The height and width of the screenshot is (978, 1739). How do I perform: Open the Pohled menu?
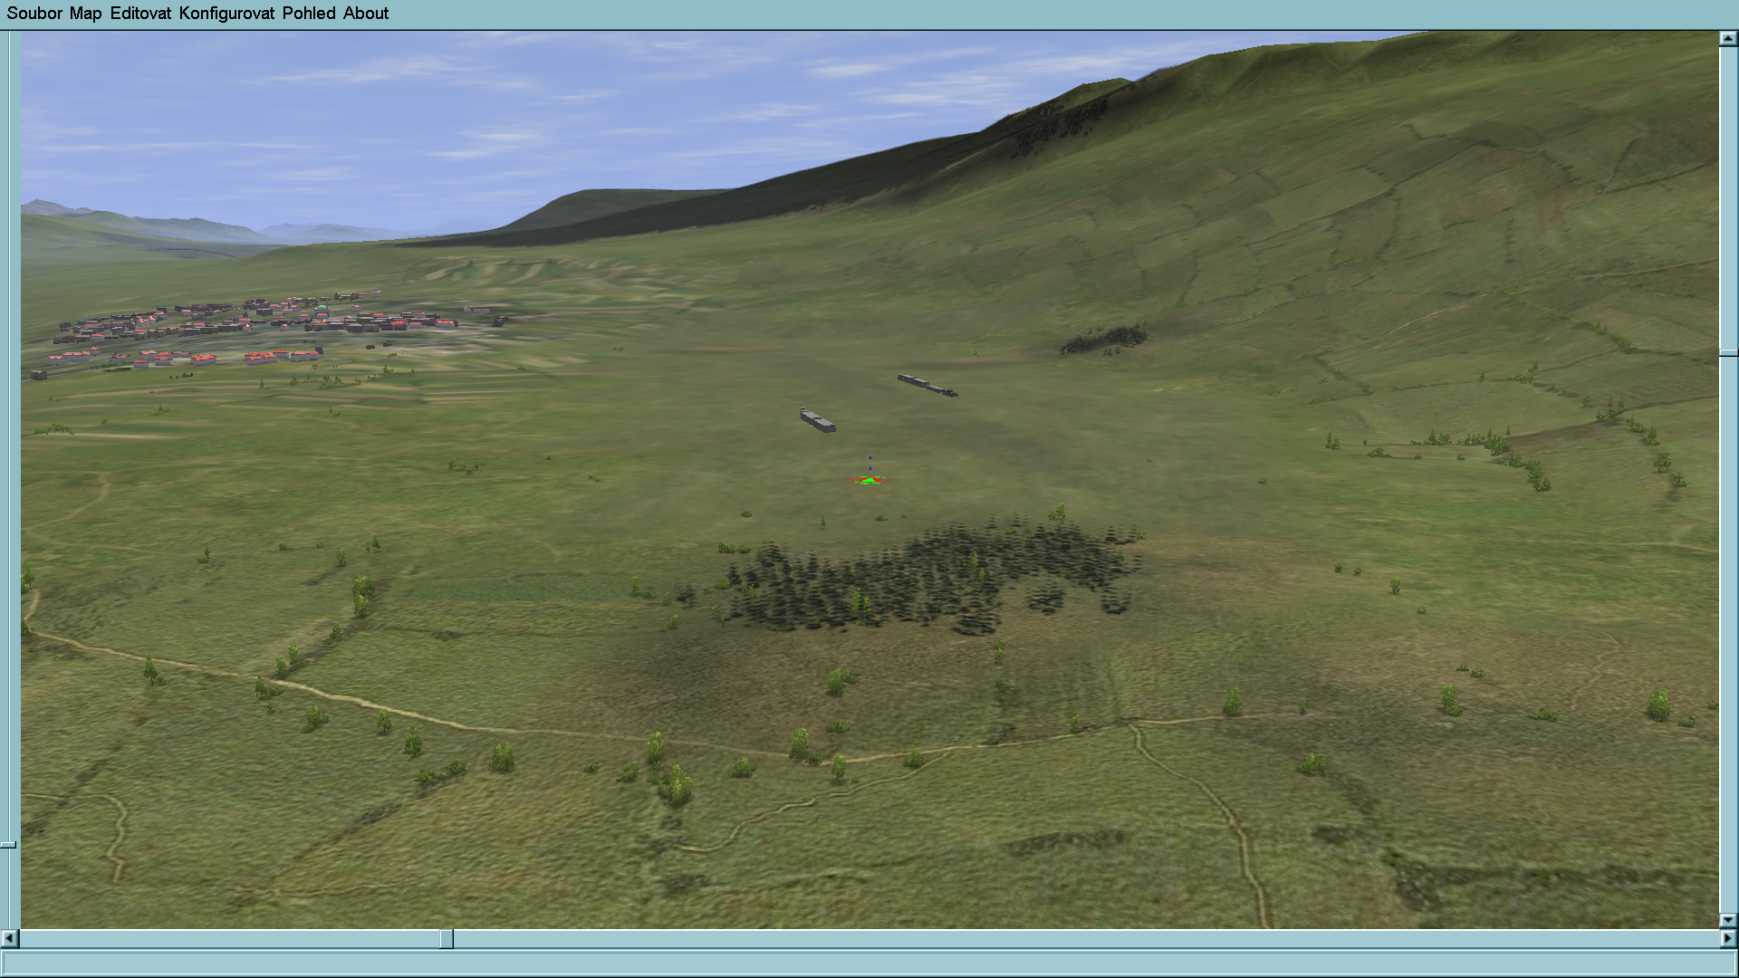[309, 14]
